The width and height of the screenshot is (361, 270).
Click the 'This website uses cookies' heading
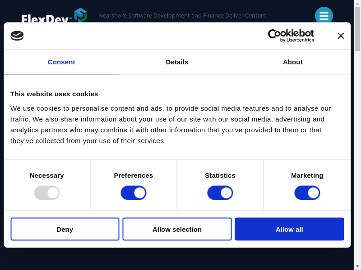coord(54,94)
